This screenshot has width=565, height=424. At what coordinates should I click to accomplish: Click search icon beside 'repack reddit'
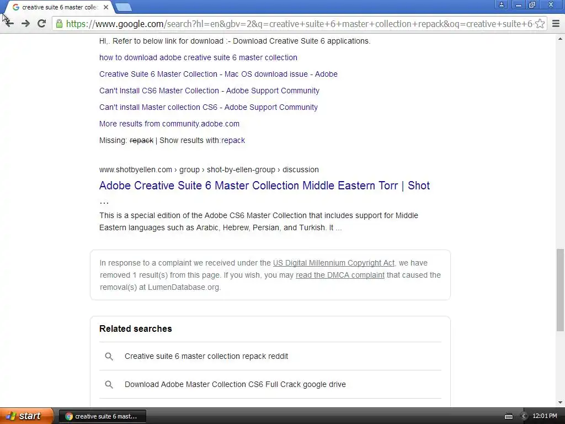pos(109,357)
